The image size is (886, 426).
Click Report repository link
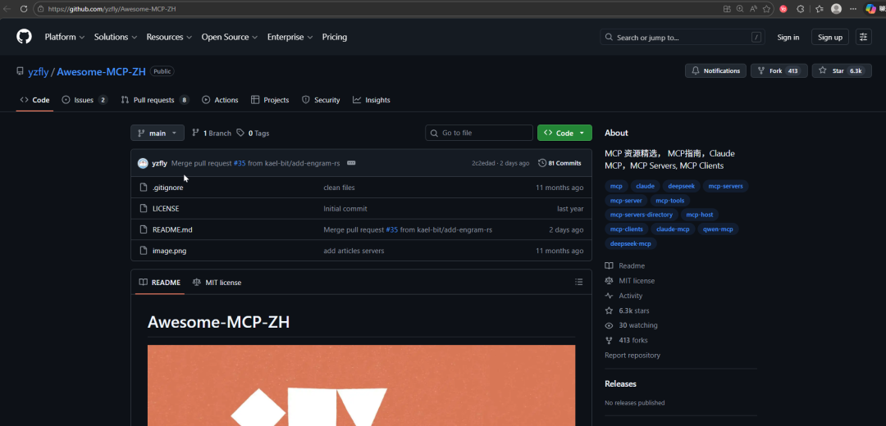[633, 356]
